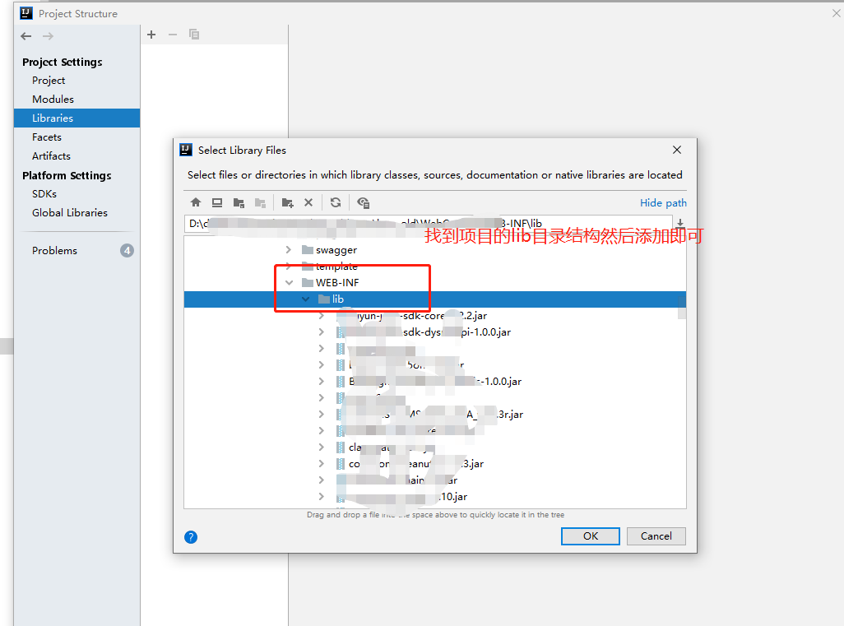The image size is (844, 626).
Task: Close the Select Library Files dialog
Action: [677, 150]
